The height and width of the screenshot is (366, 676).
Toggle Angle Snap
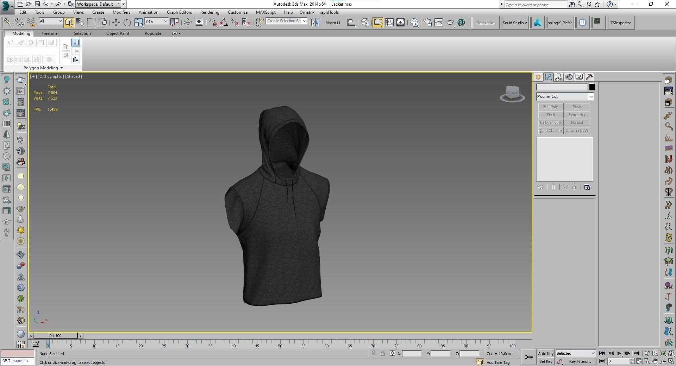tap(224, 23)
